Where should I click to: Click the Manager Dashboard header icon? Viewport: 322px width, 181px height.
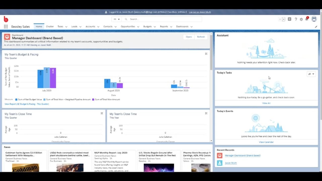(x=7, y=37)
